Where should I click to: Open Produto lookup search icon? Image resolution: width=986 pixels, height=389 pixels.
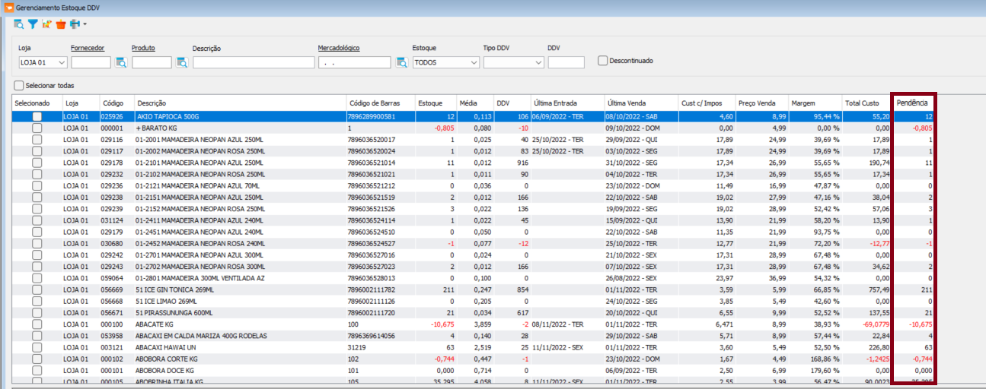point(182,62)
